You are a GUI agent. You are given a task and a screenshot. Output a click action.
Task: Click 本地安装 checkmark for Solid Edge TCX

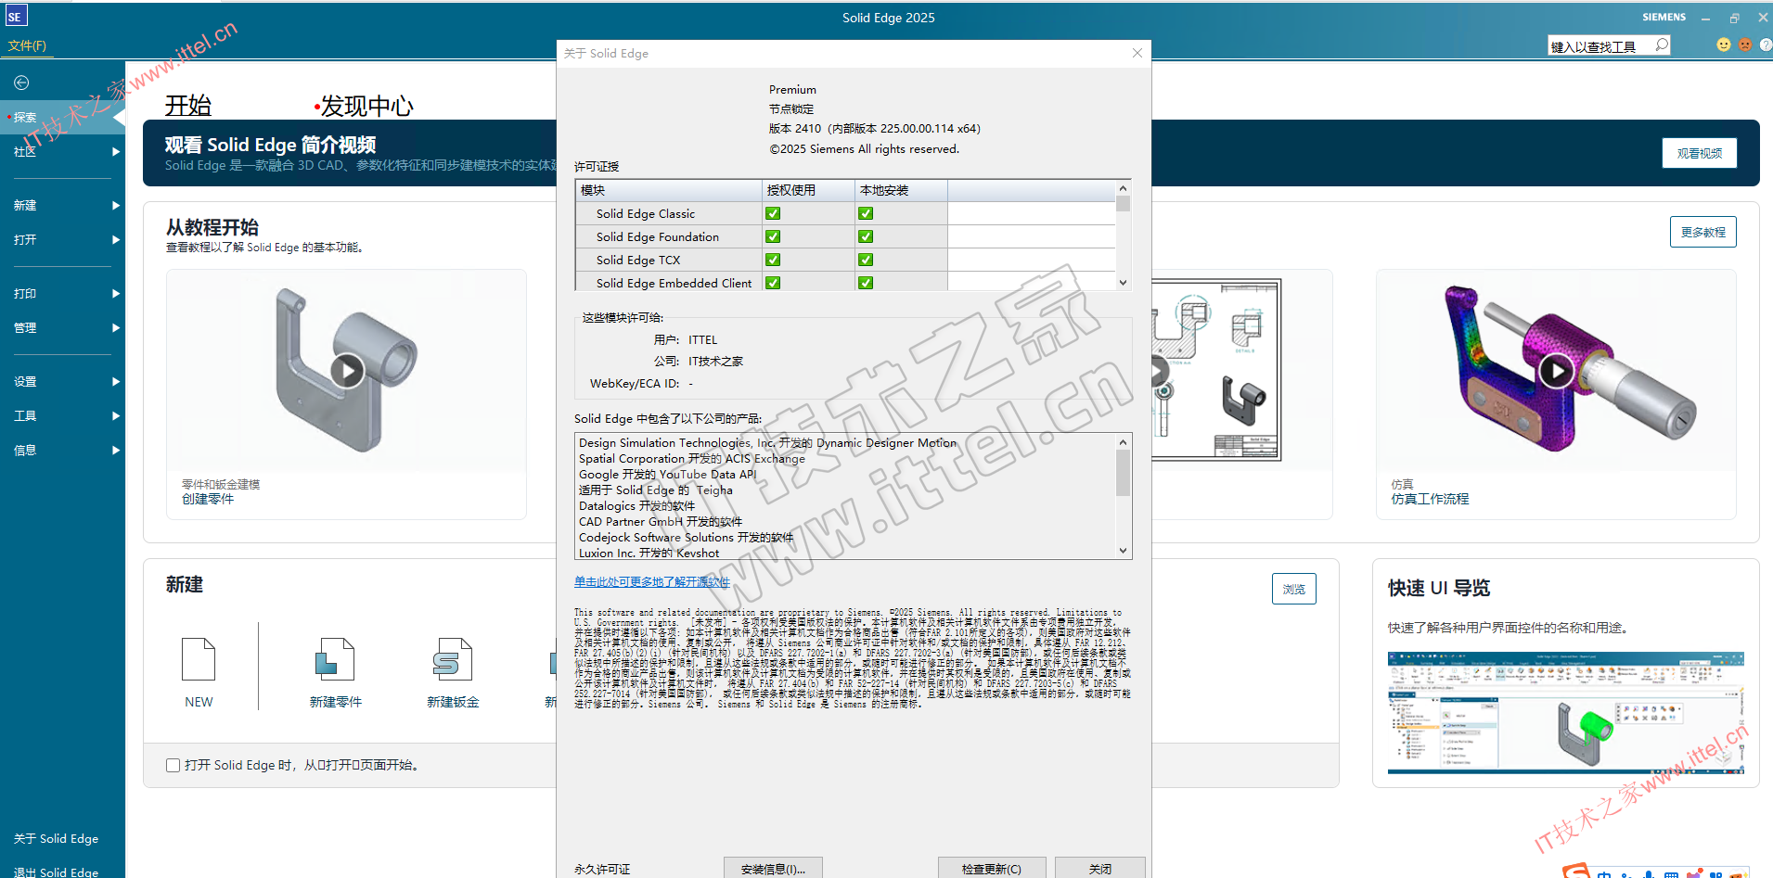(x=866, y=260)
